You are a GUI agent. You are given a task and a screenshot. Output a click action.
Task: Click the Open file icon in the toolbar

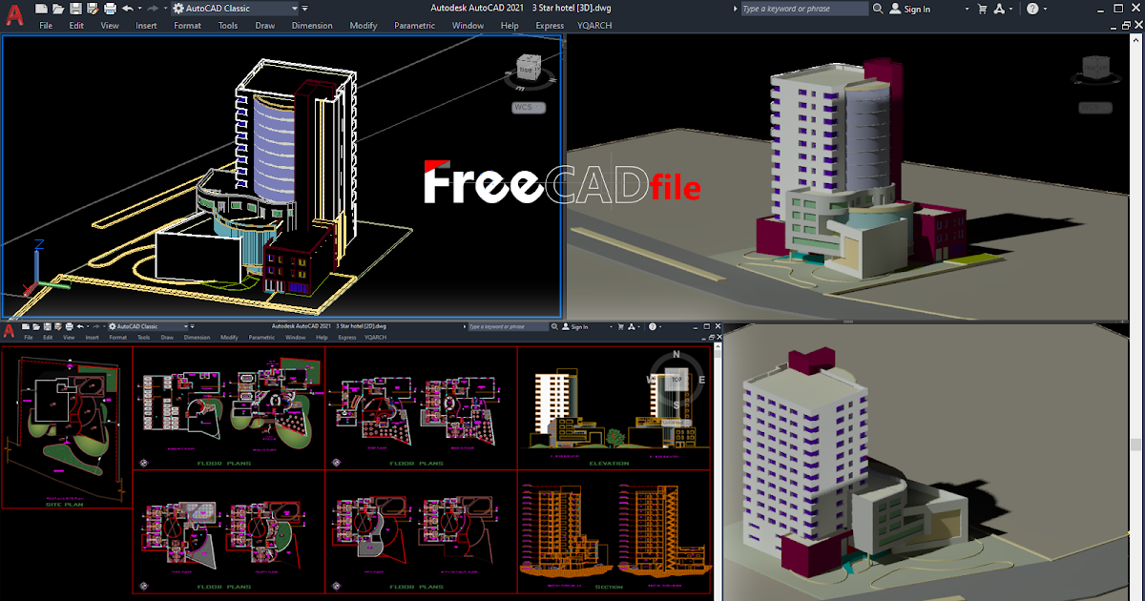[56, 8]
